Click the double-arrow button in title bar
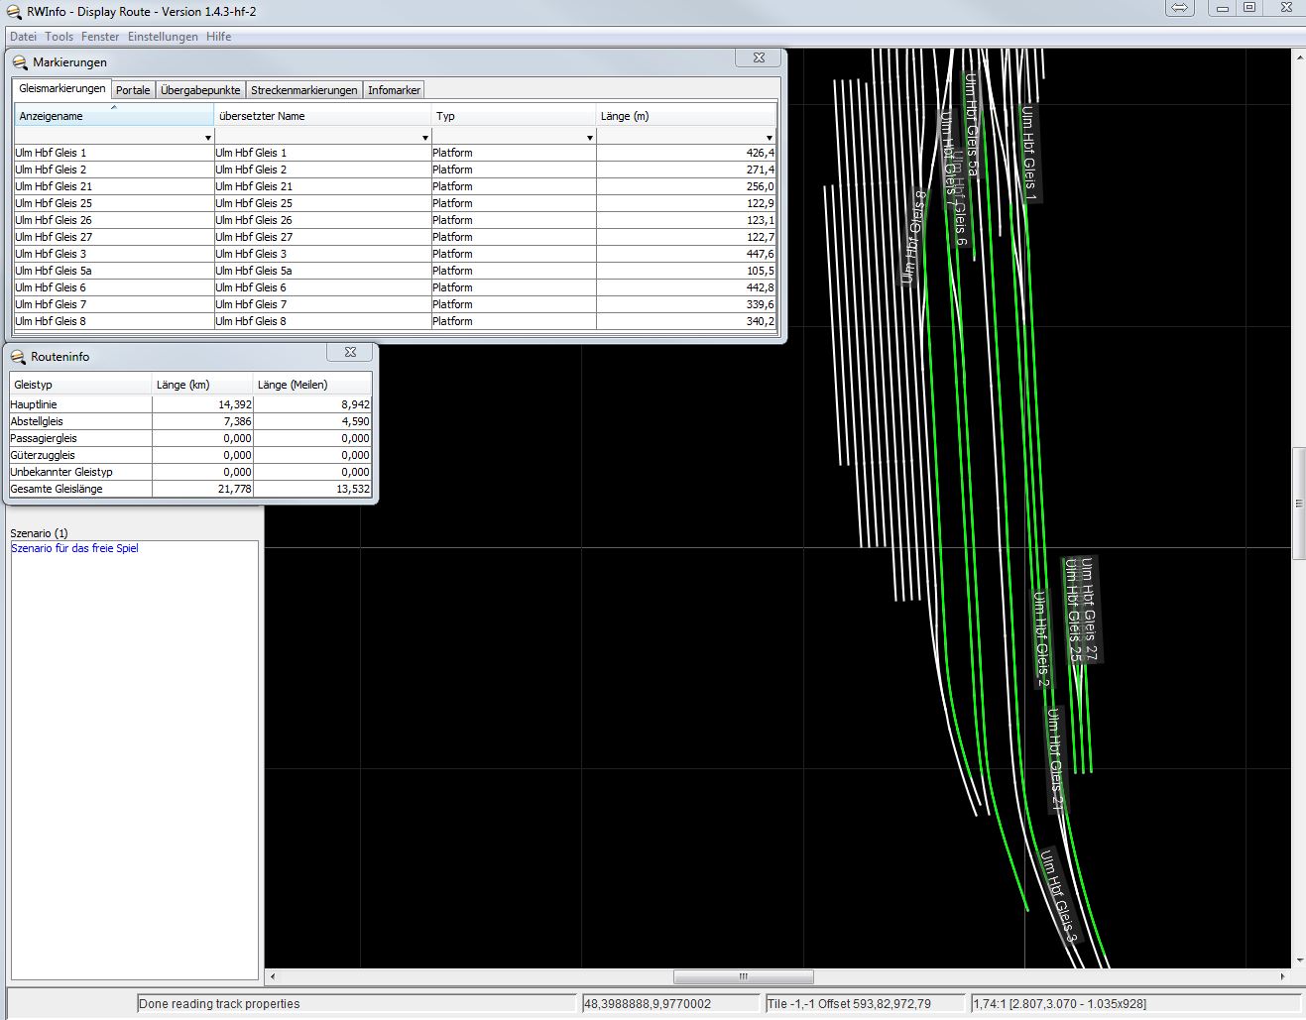This screenshot has width=1306, height=1020. (1179, 8)
